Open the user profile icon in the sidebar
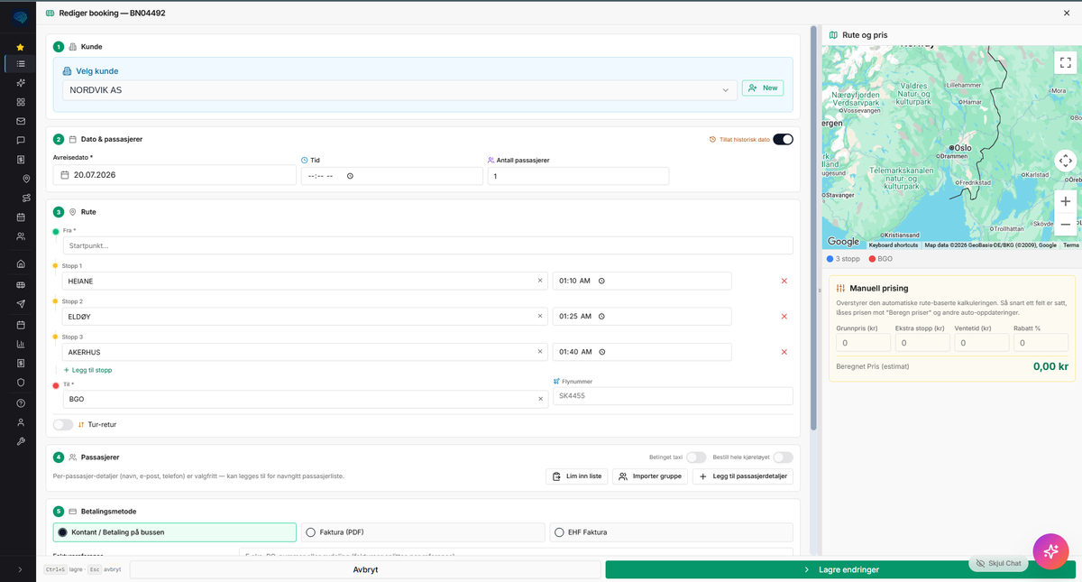 [x=20, y=422]
